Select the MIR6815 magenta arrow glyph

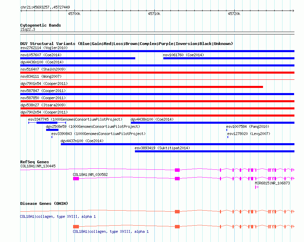point(257,187)
